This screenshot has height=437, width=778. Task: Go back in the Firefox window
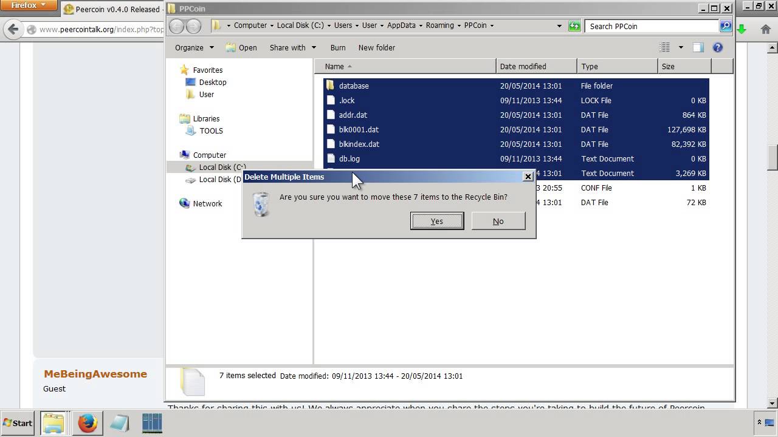pos(13,29)
